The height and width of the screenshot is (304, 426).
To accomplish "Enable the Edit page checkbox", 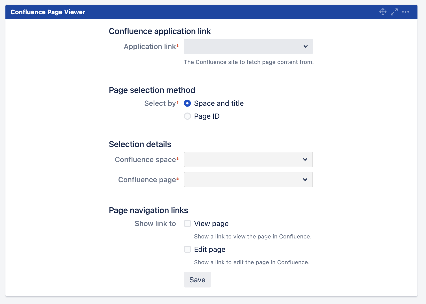I will click(187, 249).
